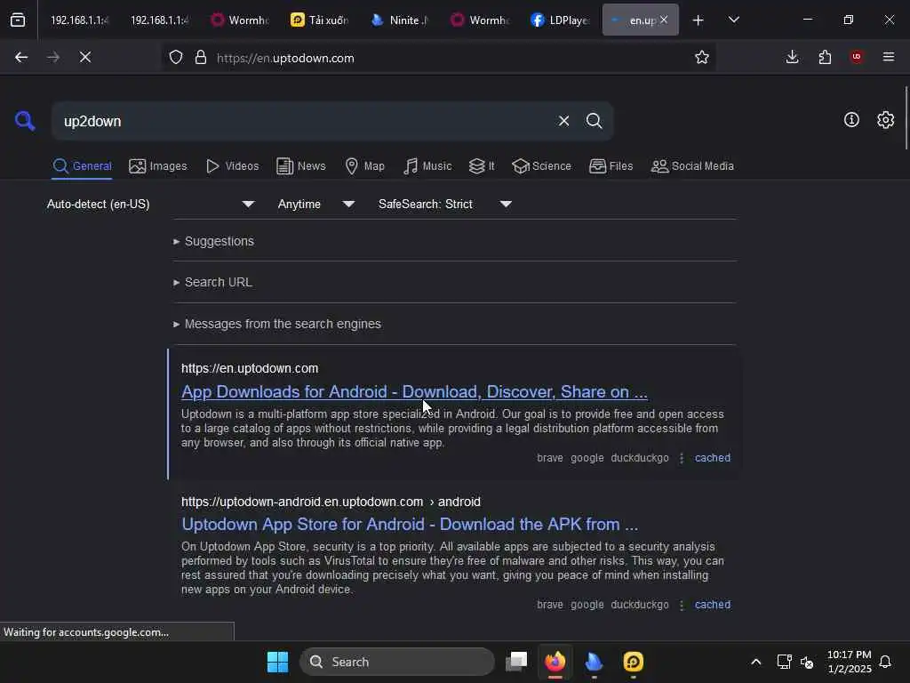Open the uBlock Origin extension icon
Viewport: 910px width, 683px height.
[x=857, y=57]
